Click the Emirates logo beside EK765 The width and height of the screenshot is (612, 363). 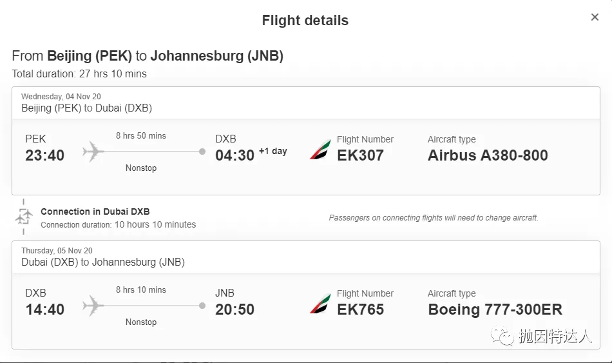click(320, 304)
